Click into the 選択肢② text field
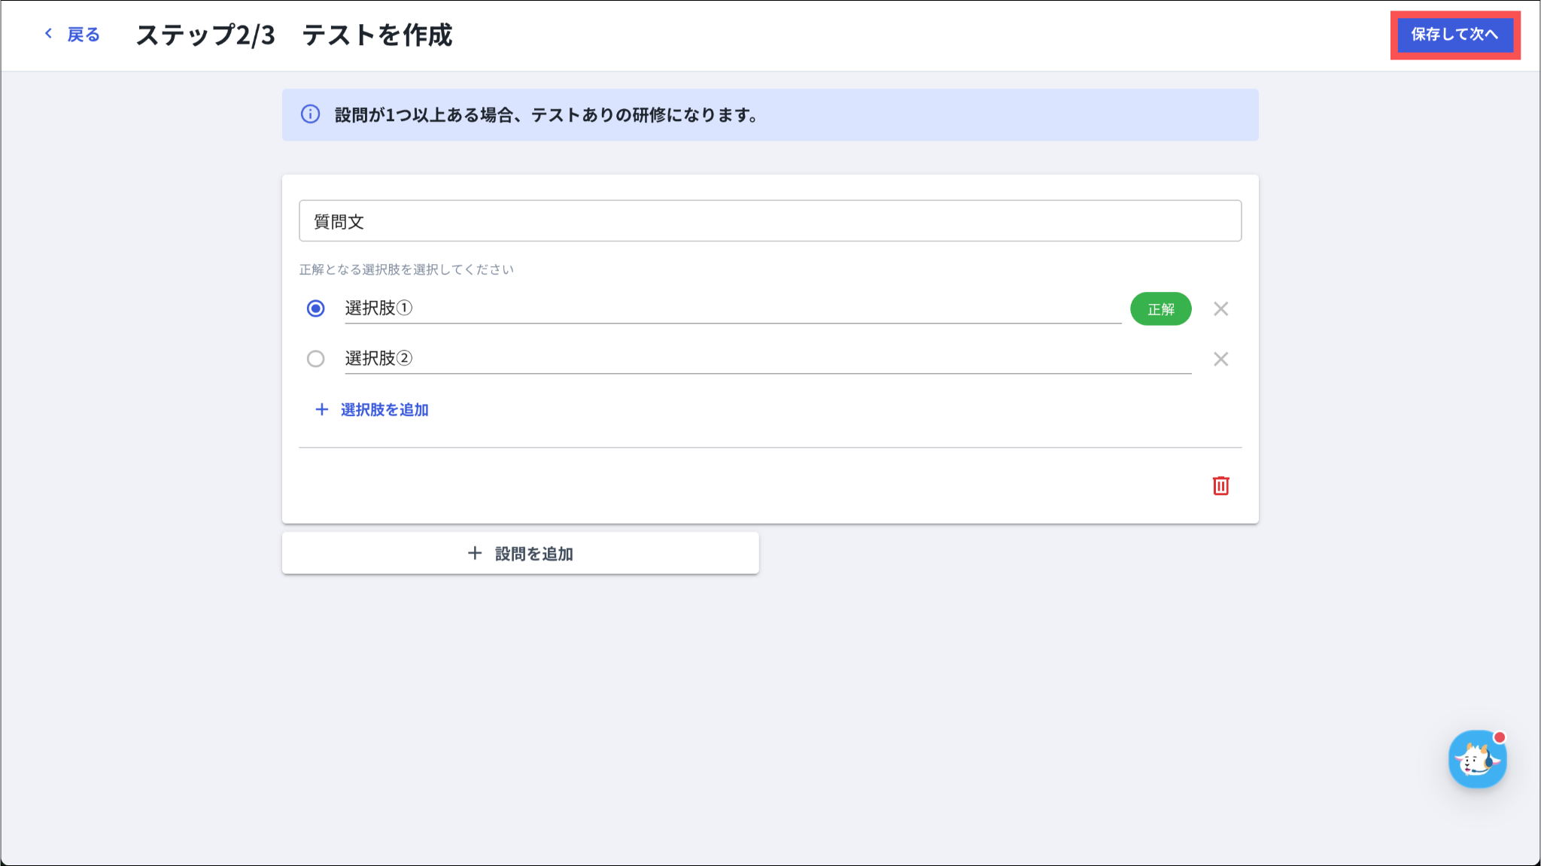The width and height of the screenshot is (1541, 866). pos(767,359)
